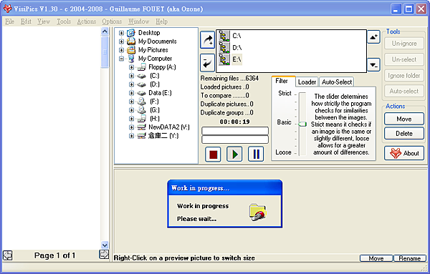Click the Desktop icon in folder tree
Viewport: 430px width, 274px height.
click(131, 33)
